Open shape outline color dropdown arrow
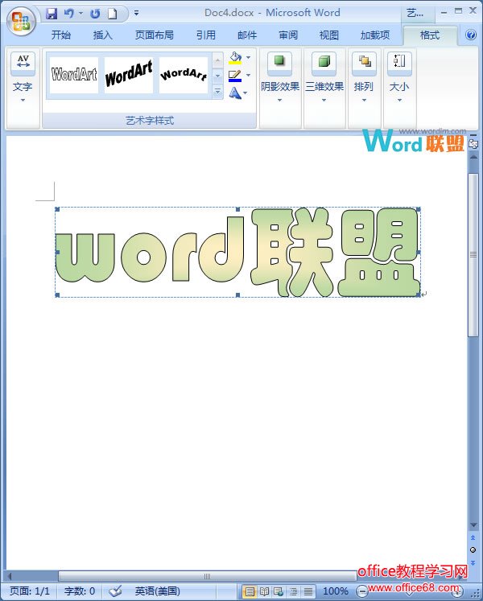This screenshot has height=601, width=483. point(248,75)
